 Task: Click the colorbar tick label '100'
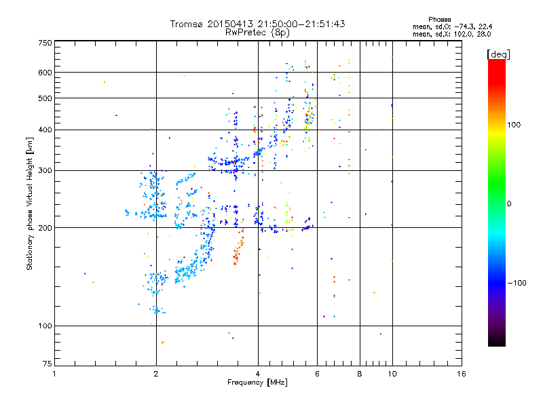coord(514,125)
